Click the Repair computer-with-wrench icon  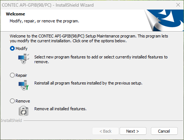(24, 85)
